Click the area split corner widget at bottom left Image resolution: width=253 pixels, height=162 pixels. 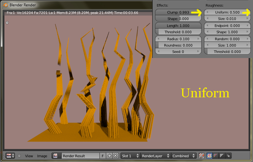4,157
